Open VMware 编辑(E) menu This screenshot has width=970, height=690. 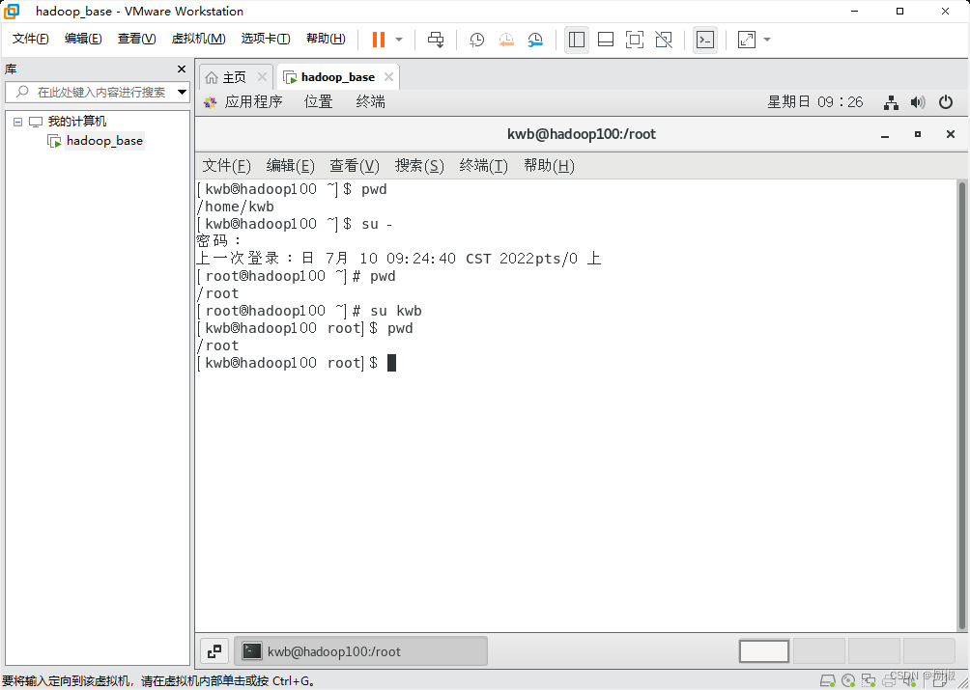pyautogui.click(x=83, y=39)
